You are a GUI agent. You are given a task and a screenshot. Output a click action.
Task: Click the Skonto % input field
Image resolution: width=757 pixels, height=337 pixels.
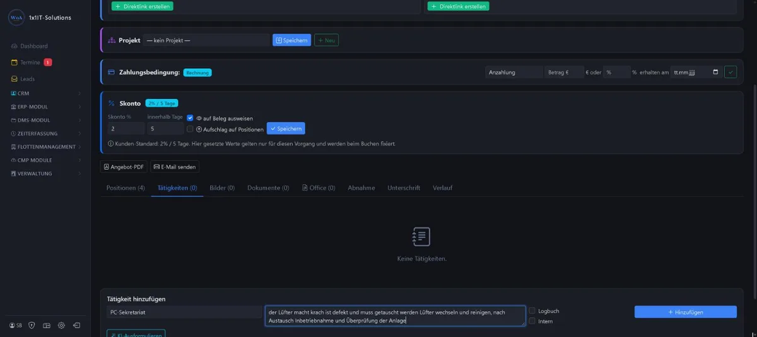(x=126, y=129)
